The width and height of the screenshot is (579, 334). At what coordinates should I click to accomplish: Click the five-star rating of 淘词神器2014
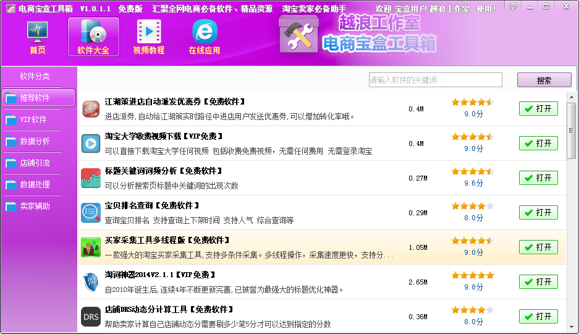tap(473, 275)
